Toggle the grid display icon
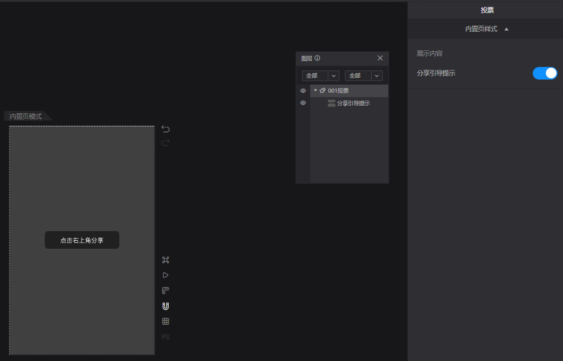The width and height of the screenshot is (563, 361). coord(166,322)
